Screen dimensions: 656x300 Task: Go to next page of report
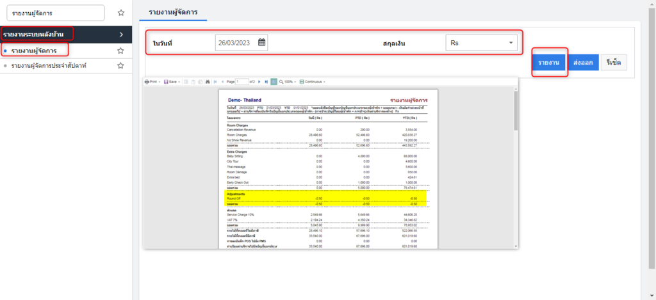click(x=259, y=82)
